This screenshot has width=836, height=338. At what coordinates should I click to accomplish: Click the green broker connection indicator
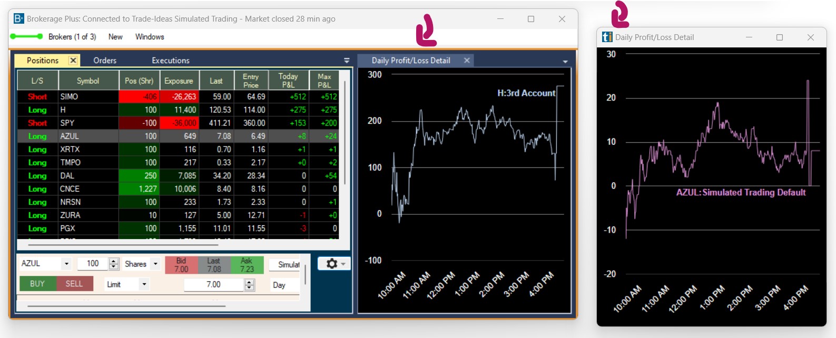tap(26, 37)
